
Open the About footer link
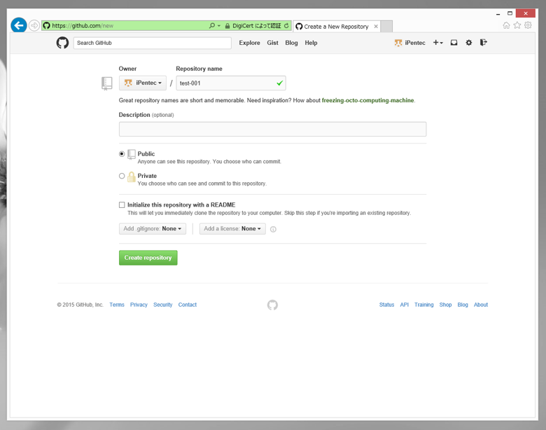coord(480,305)
